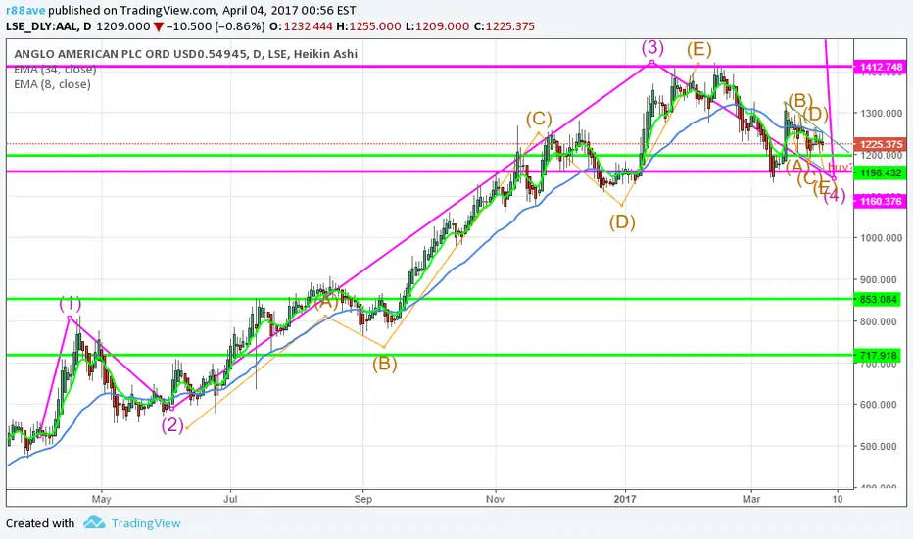
Task: Click the orange (E) label beside wave (3)
Action: (x=698, y=50)
